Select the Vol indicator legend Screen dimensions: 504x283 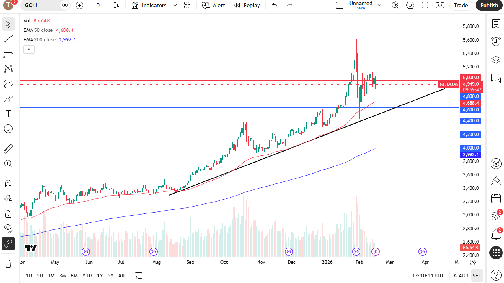tap(27, 20)
